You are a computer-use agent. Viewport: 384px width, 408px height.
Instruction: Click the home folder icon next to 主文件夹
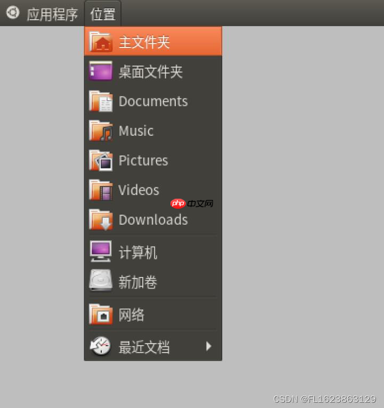coord(101,42)
